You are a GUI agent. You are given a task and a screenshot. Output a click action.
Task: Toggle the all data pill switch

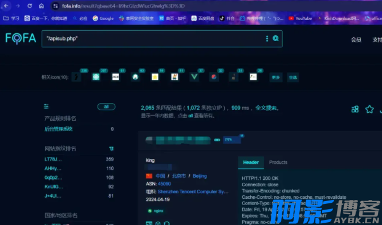click(106, 107)
